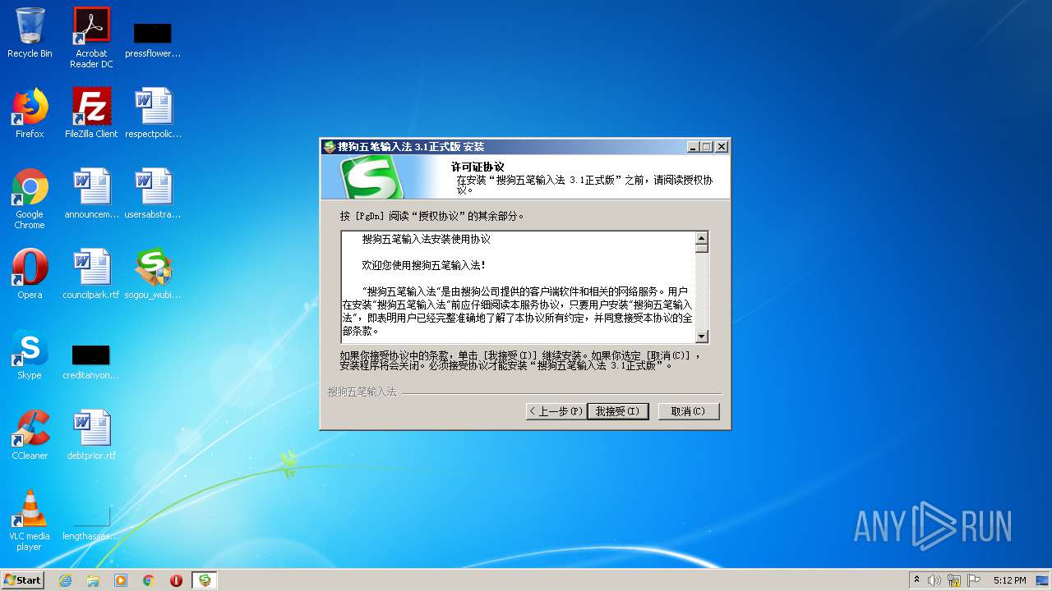
Task: Click the 5:12 PM clock
Action: [1009, 580]
